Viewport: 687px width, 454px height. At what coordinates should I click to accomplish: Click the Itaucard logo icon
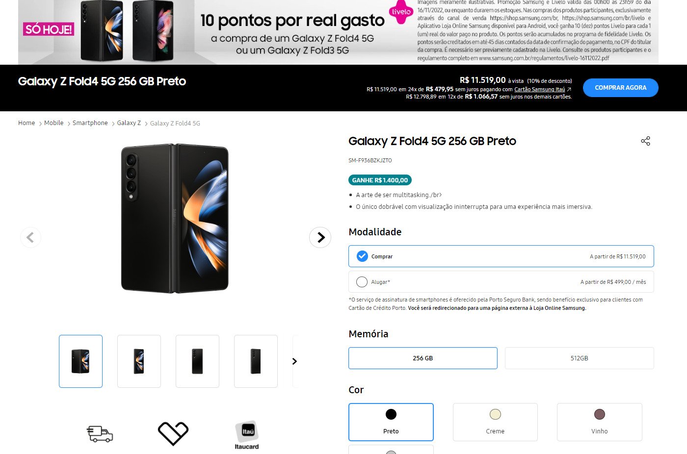(247, 435)
